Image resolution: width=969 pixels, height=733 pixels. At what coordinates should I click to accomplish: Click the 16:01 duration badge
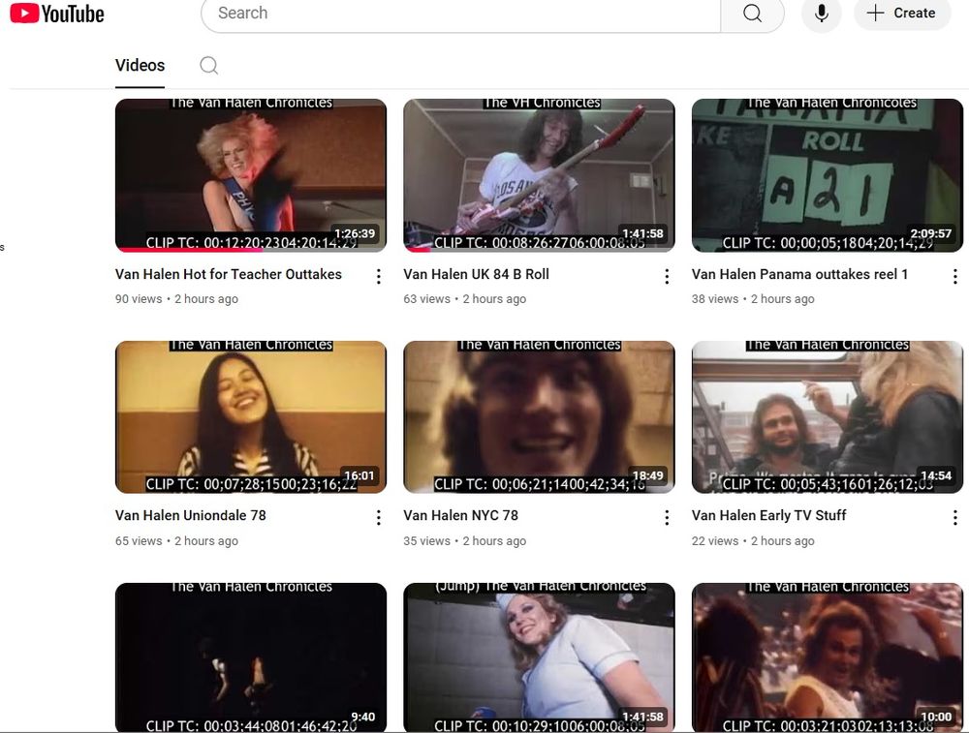pos(359,475)
